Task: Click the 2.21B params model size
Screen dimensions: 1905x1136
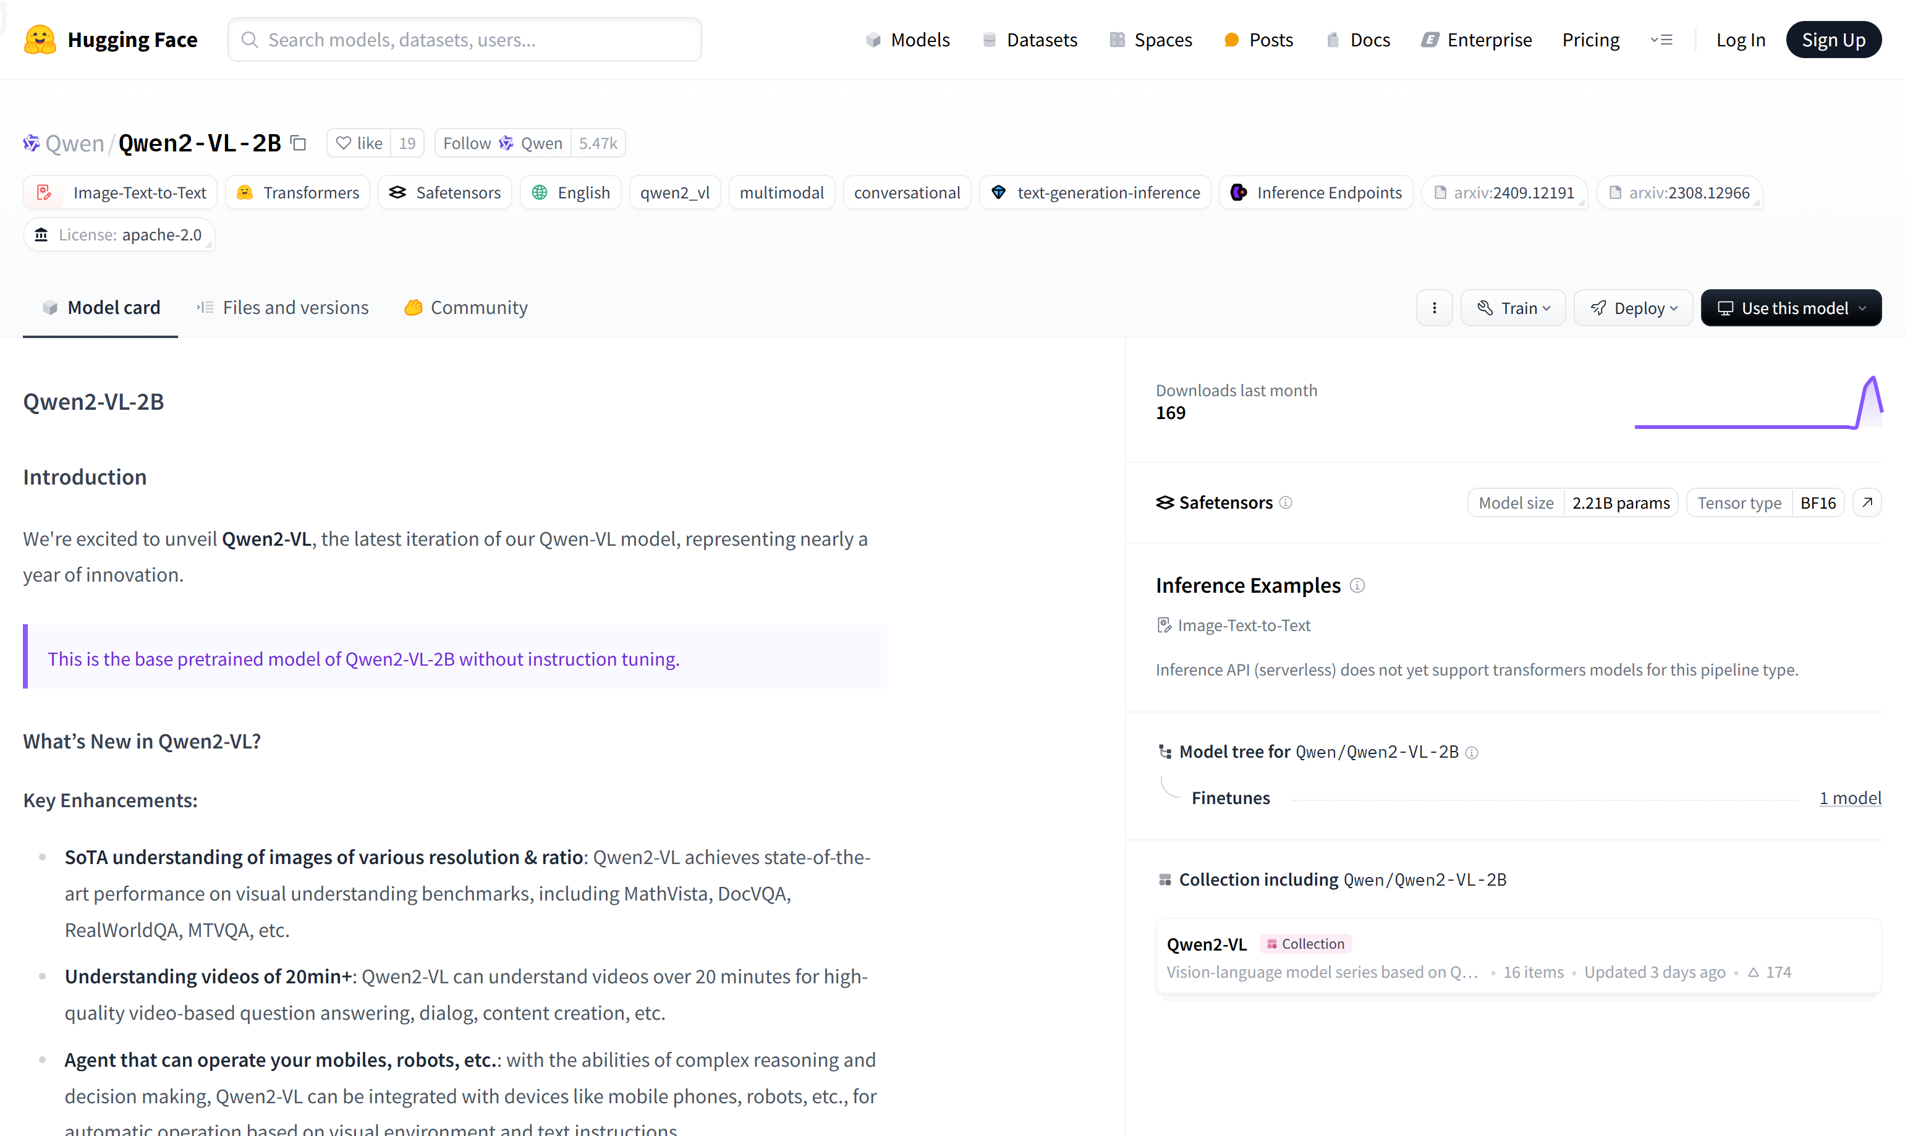Action: pos(1620,503)
